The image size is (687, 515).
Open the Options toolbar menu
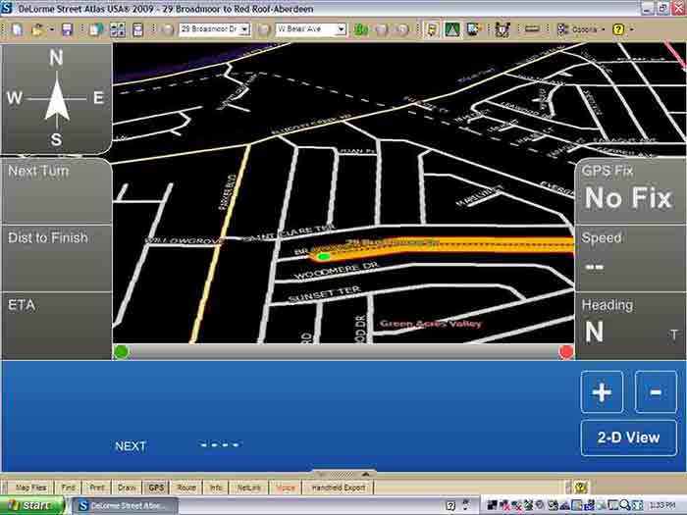tap(581, 29)
